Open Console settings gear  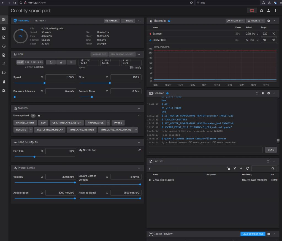coord(268,93)
